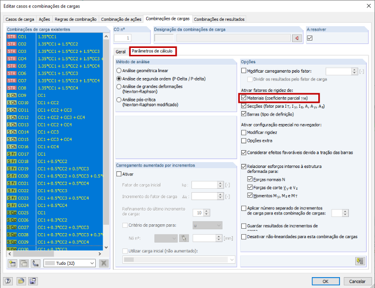
Task: Click the create new load combination icon
Action: [12, 263]
